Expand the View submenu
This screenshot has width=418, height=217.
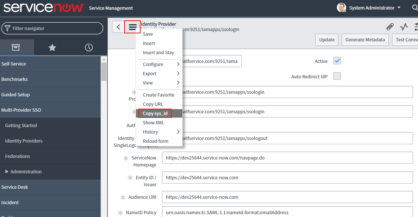click(x=159, y=83)
